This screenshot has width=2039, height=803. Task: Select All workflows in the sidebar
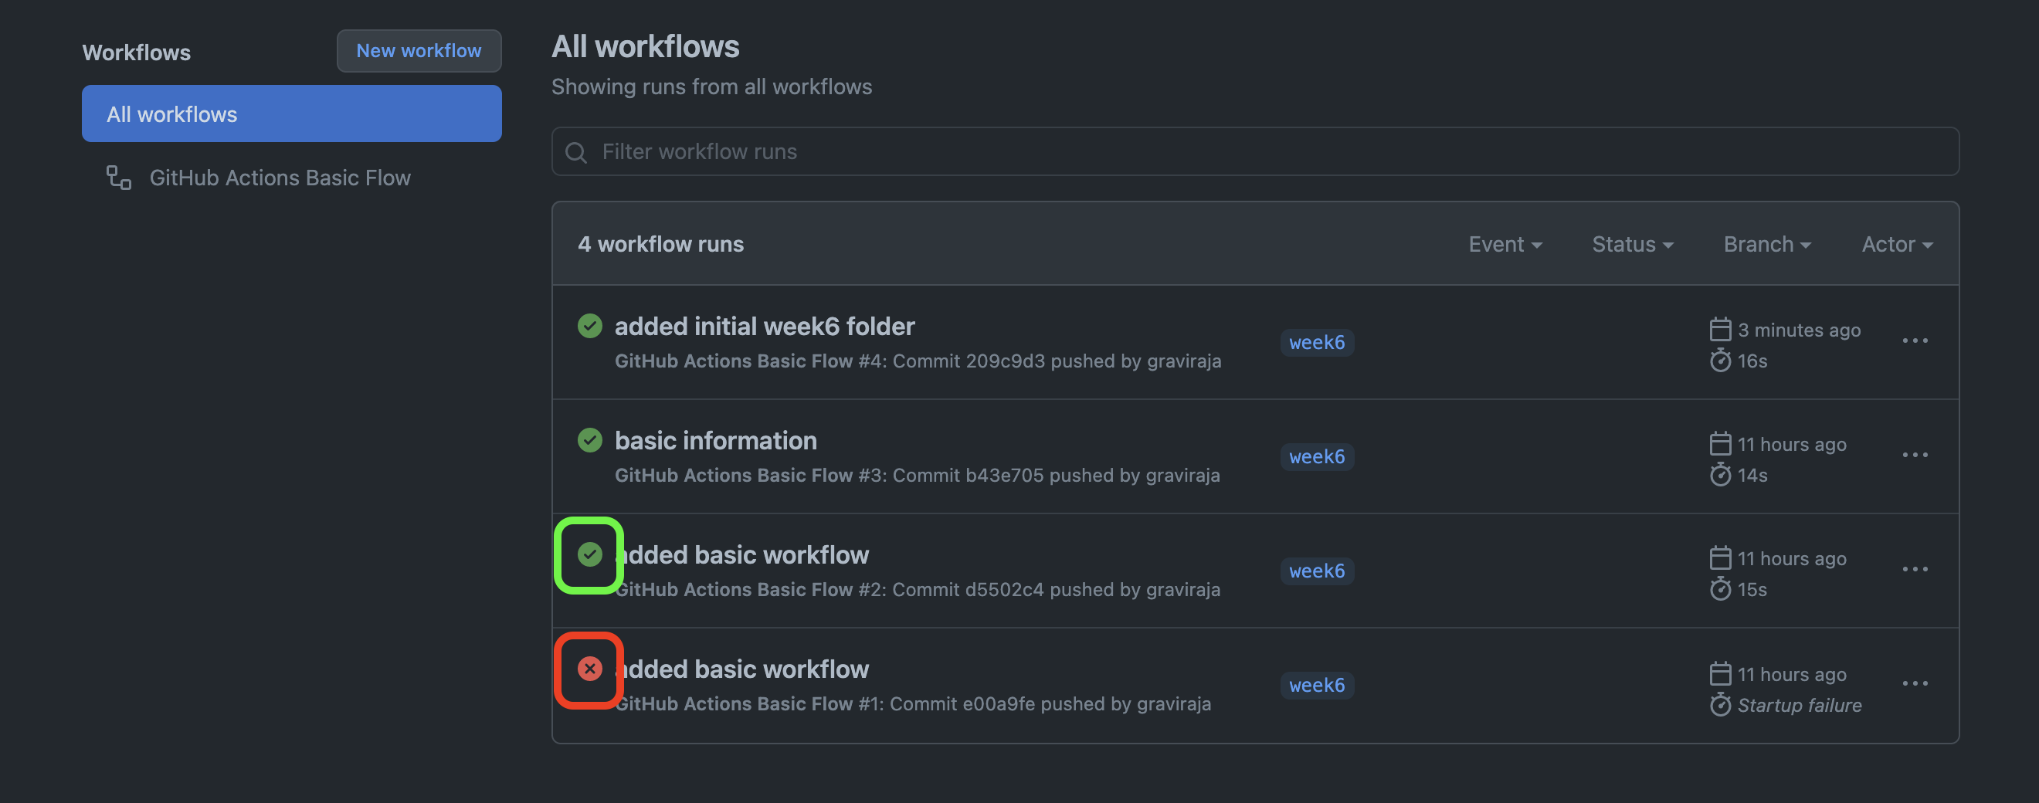point(291,114)
